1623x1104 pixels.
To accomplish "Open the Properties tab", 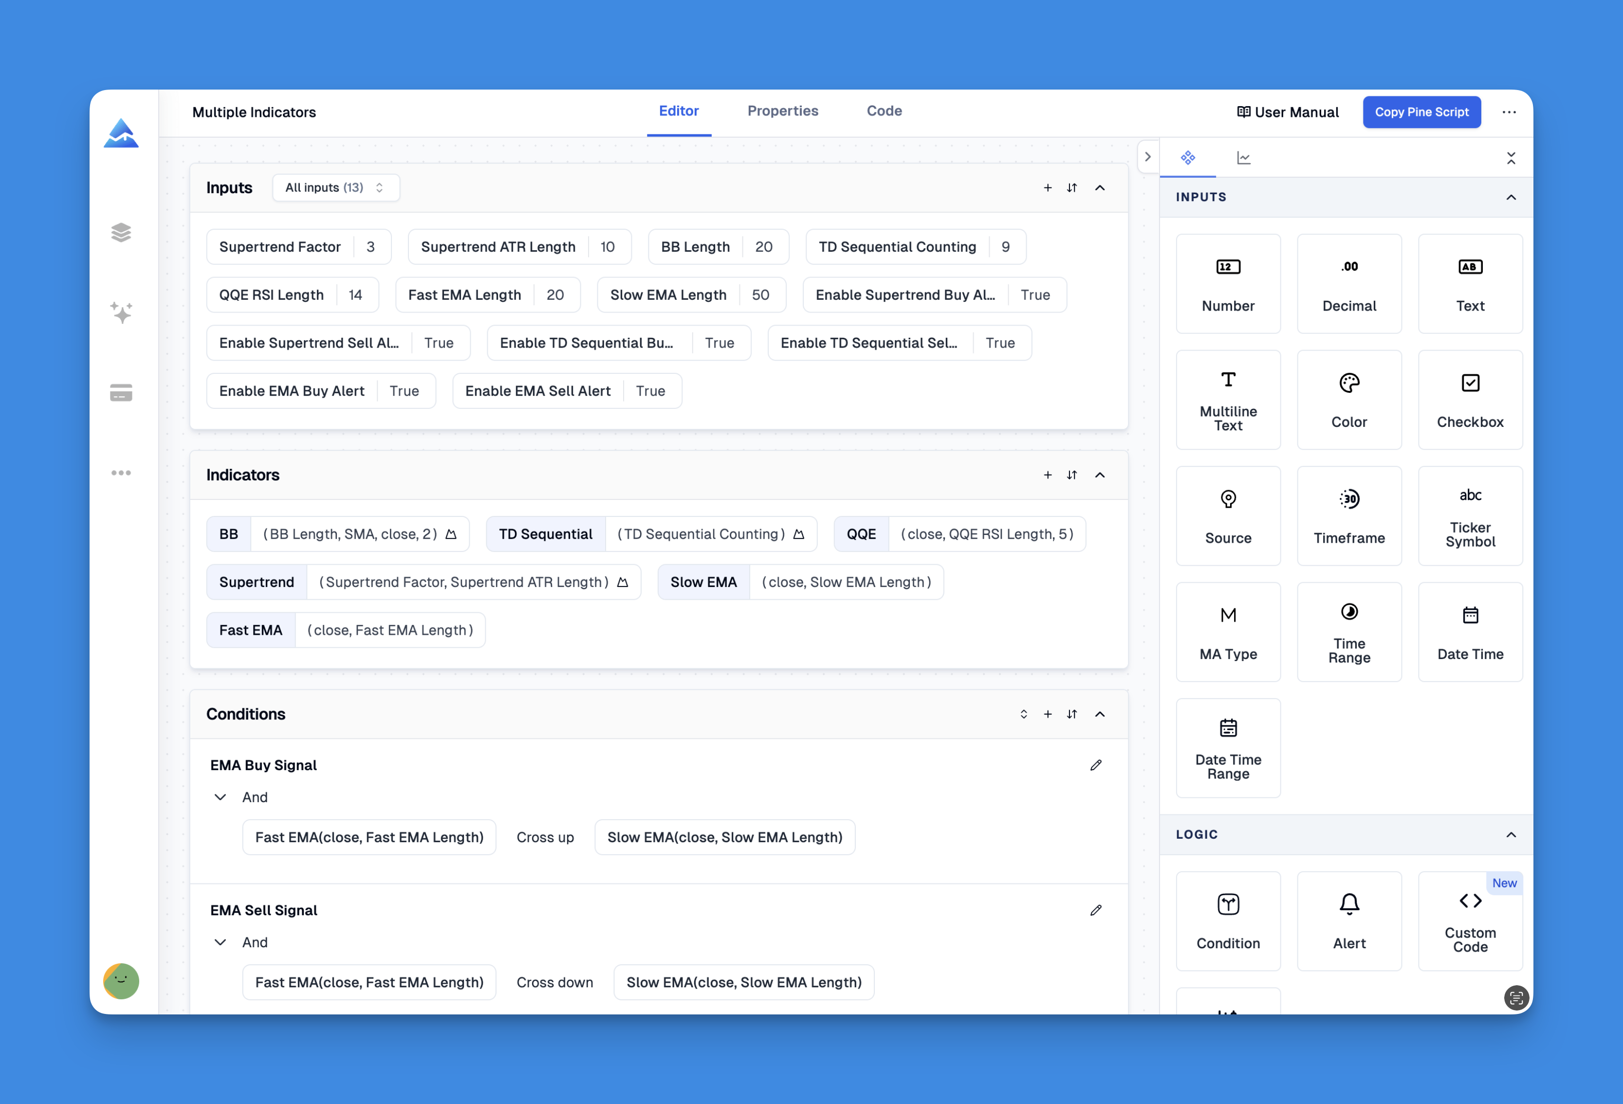I will point(782,111).
